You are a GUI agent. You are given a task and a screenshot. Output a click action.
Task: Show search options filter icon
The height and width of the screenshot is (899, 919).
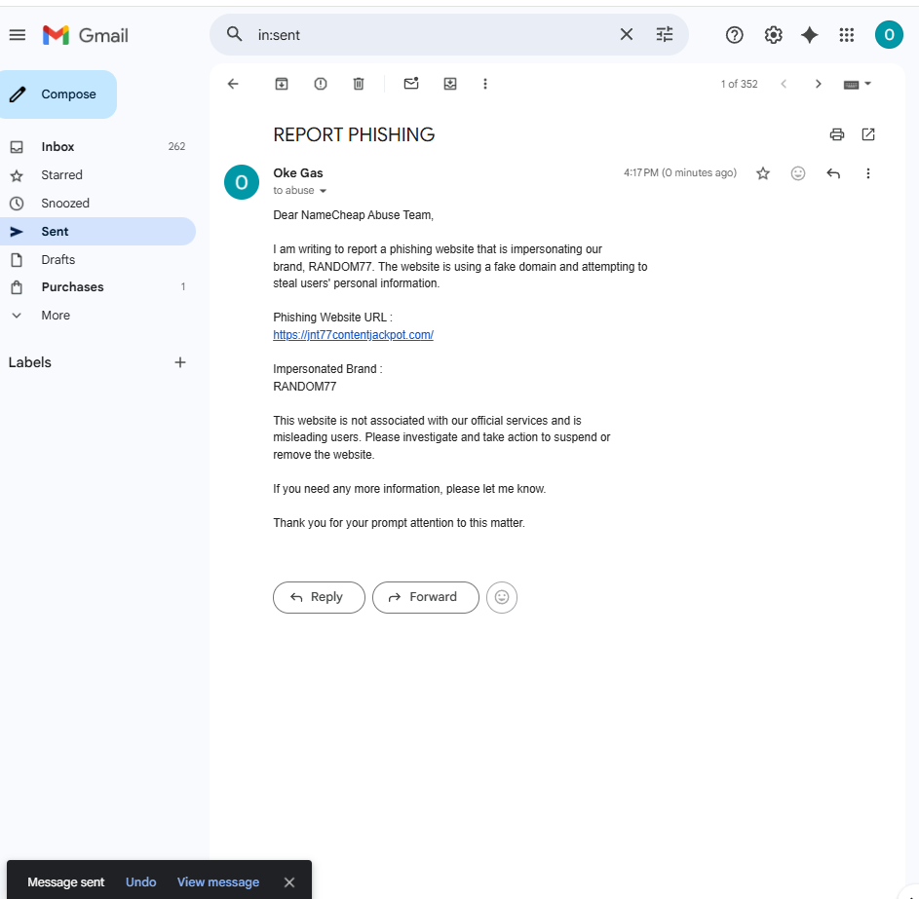[664, 34]
